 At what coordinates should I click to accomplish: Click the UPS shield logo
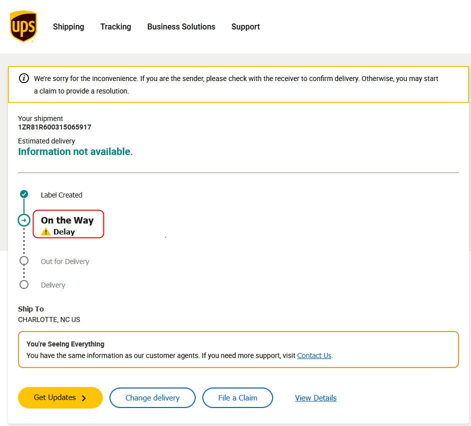pos(23,26)
